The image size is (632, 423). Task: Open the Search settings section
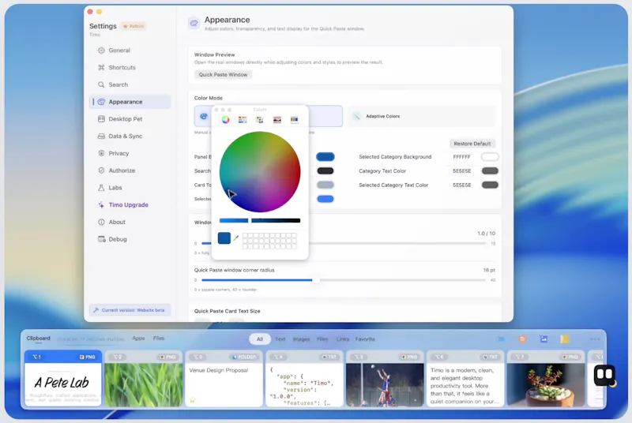point(130,84)
